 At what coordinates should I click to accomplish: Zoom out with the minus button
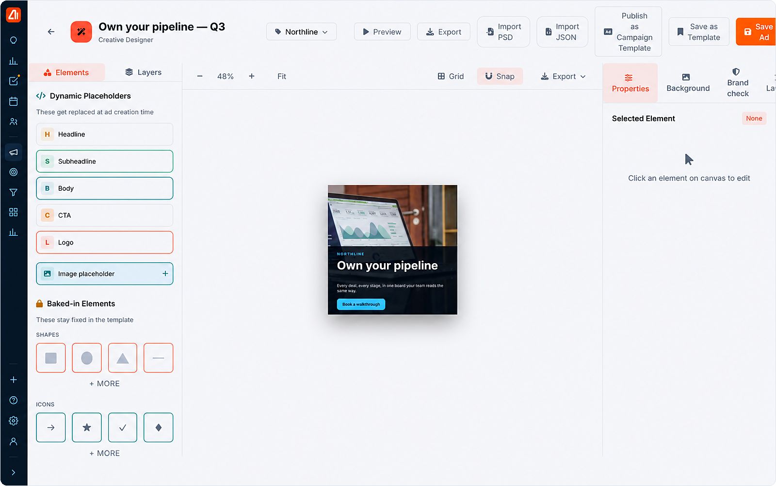(200, 76)
